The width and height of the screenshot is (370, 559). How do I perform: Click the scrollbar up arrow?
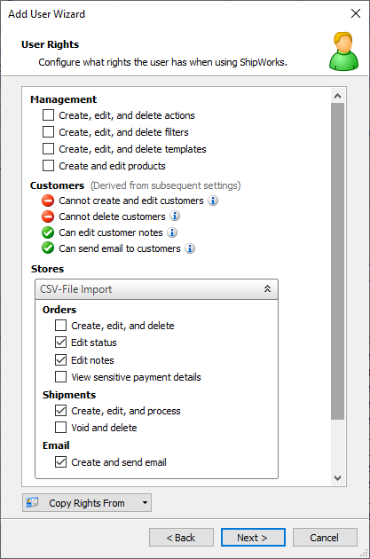(337, 96)
